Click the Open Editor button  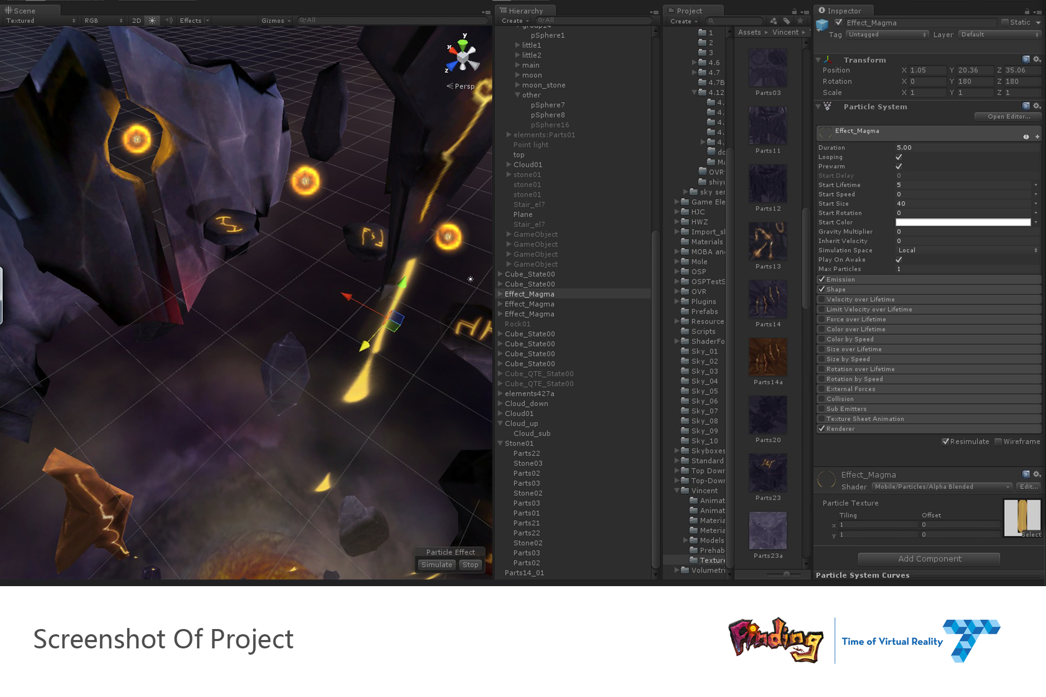(x=1008, y=117)
